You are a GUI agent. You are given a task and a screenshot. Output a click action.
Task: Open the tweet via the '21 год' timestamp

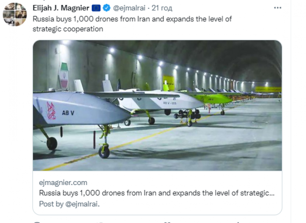163,8
